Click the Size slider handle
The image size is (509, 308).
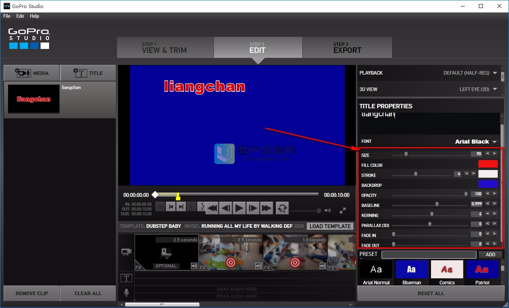pos(406,154)
